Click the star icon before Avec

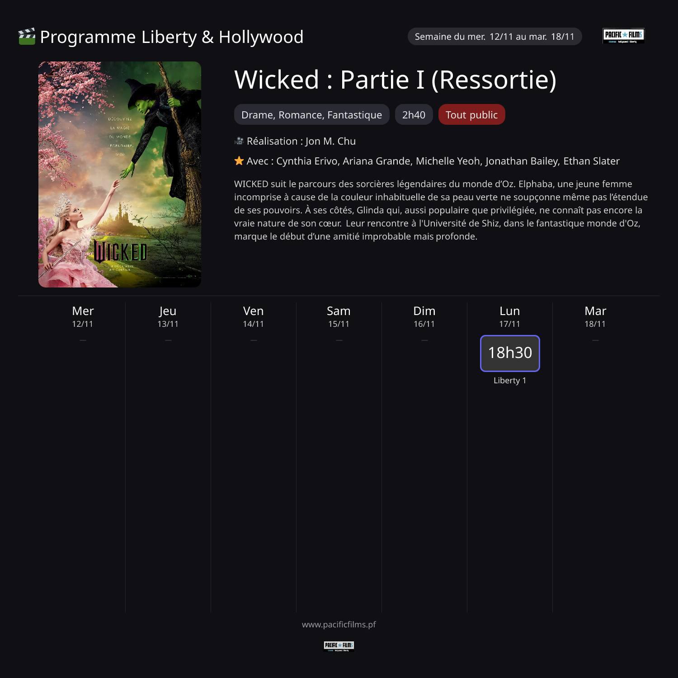coord(239,161)
